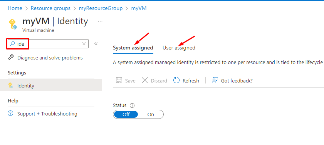324x145 pixels.
Task: Set Status toggle to Off
Action: (x=126, y=115)
